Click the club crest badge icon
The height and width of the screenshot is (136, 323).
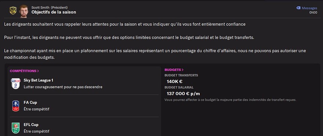(13, 11)
